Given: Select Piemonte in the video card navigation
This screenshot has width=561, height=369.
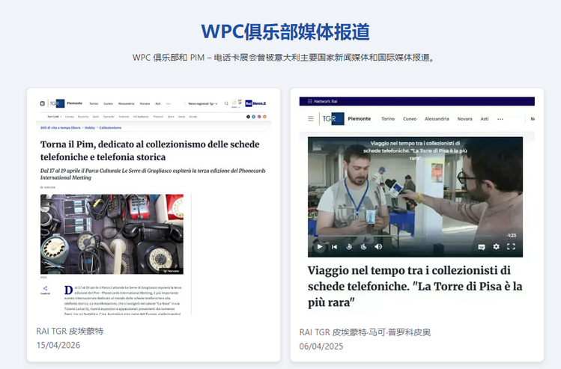Looking at the screenshot, I should [x=360, y=119].
